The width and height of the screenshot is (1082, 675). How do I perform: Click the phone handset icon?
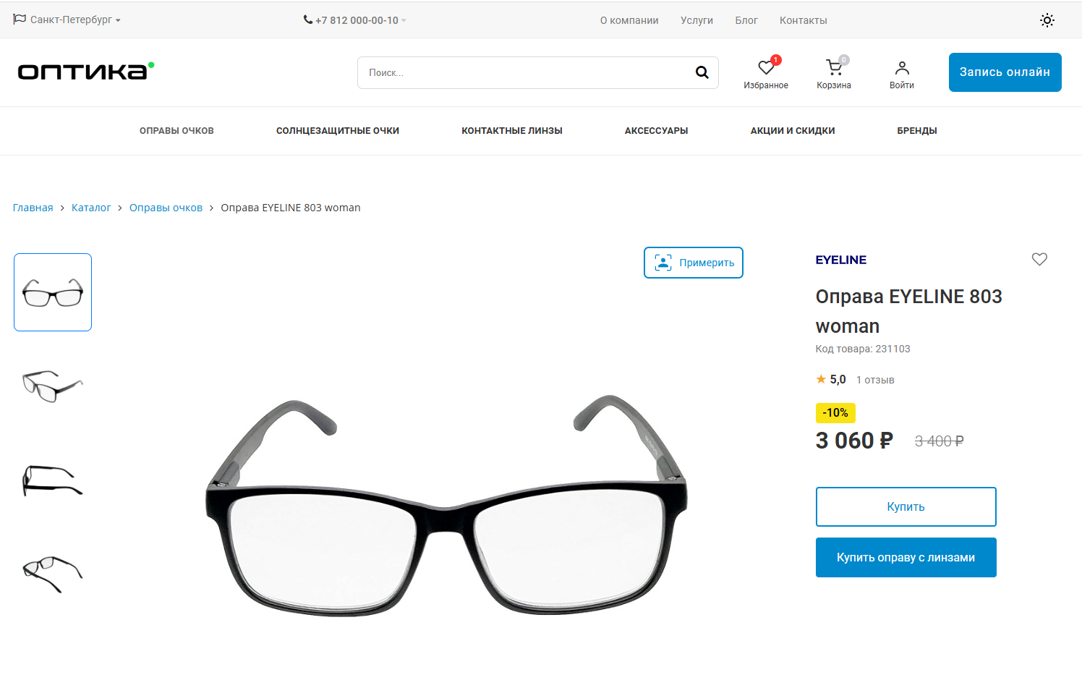point(307,20)
